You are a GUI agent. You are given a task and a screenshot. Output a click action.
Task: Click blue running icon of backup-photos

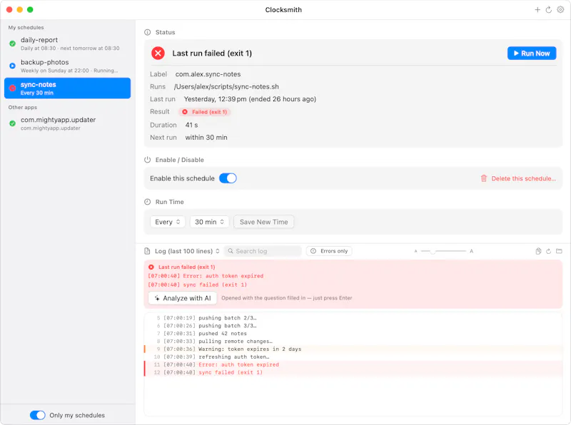pos(12,66)
